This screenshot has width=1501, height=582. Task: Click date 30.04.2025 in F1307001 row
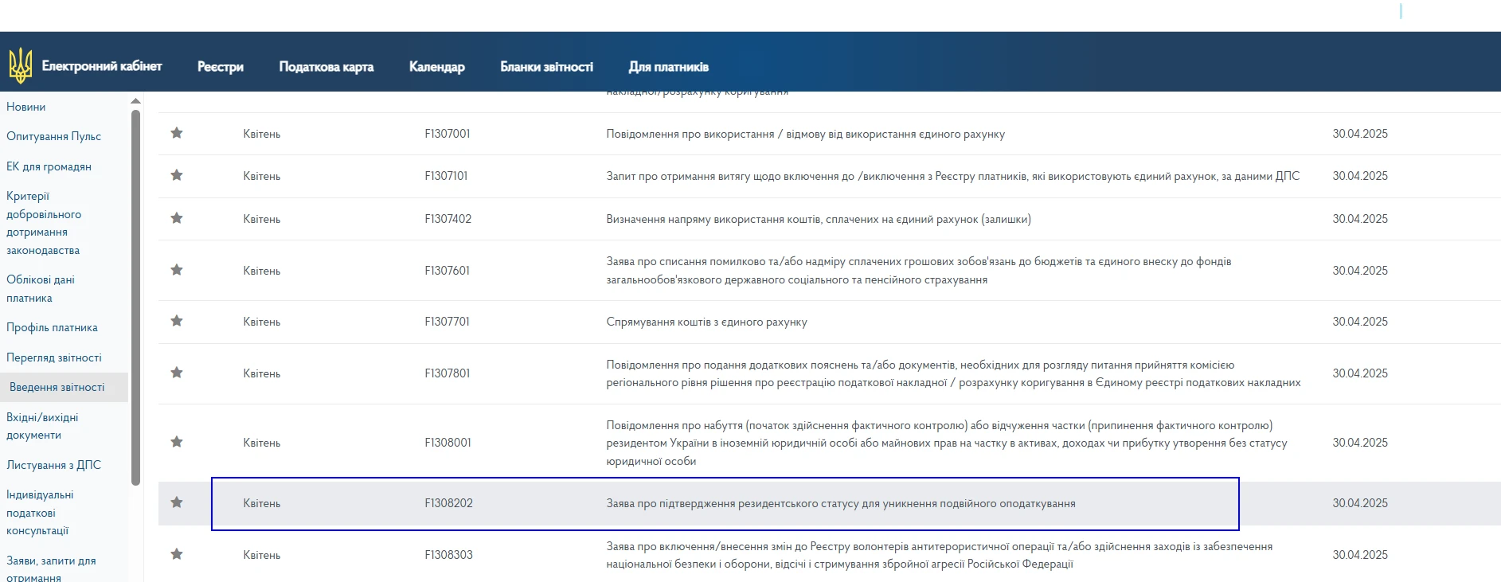[1360, 134]
